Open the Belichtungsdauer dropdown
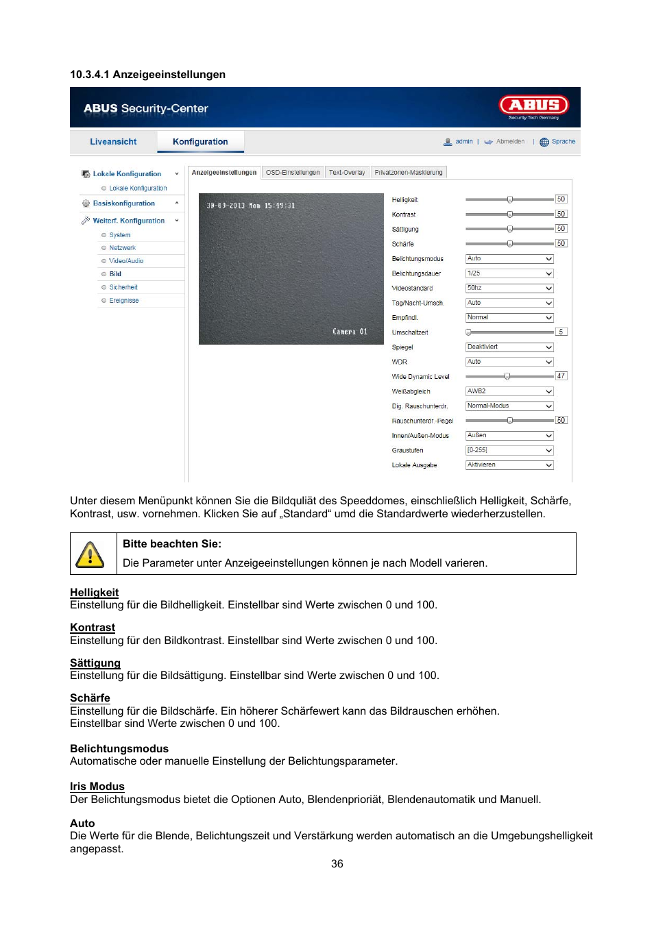The width and height of the screenshot is (654, 925). (509, 273)
